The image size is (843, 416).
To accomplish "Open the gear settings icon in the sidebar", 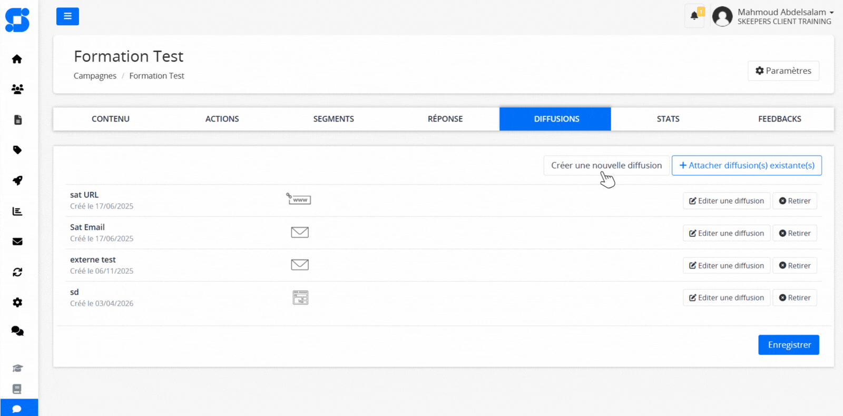I will coord(17,302).
